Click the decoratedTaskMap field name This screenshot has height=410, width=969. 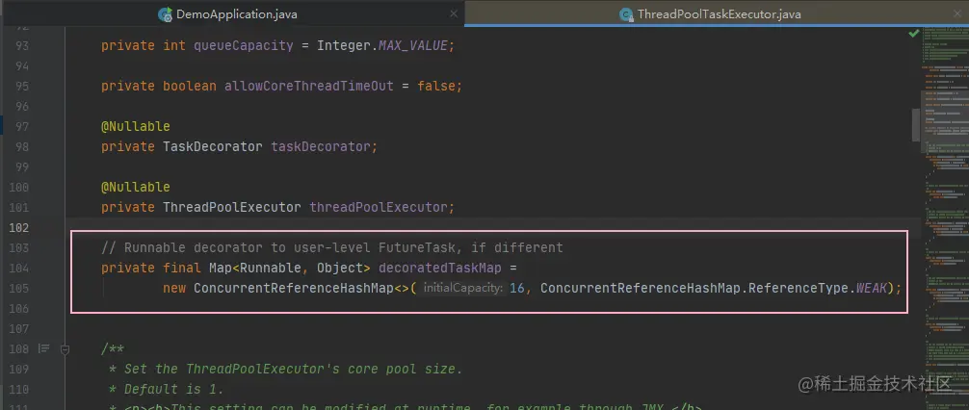(x=439, y=268)
